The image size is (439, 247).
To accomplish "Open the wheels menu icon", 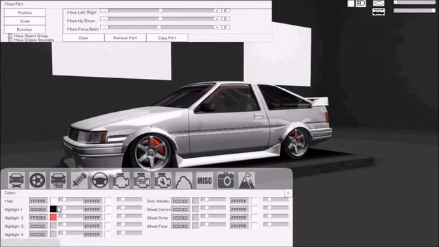I will 37,180.
